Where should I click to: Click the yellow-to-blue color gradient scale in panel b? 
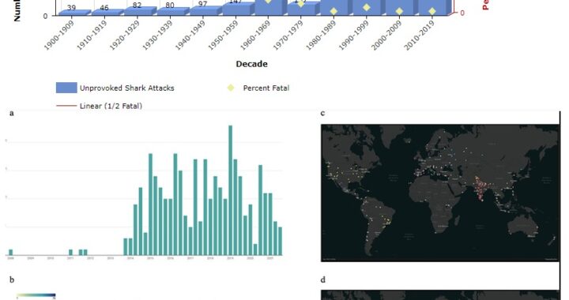pos(36,295)
